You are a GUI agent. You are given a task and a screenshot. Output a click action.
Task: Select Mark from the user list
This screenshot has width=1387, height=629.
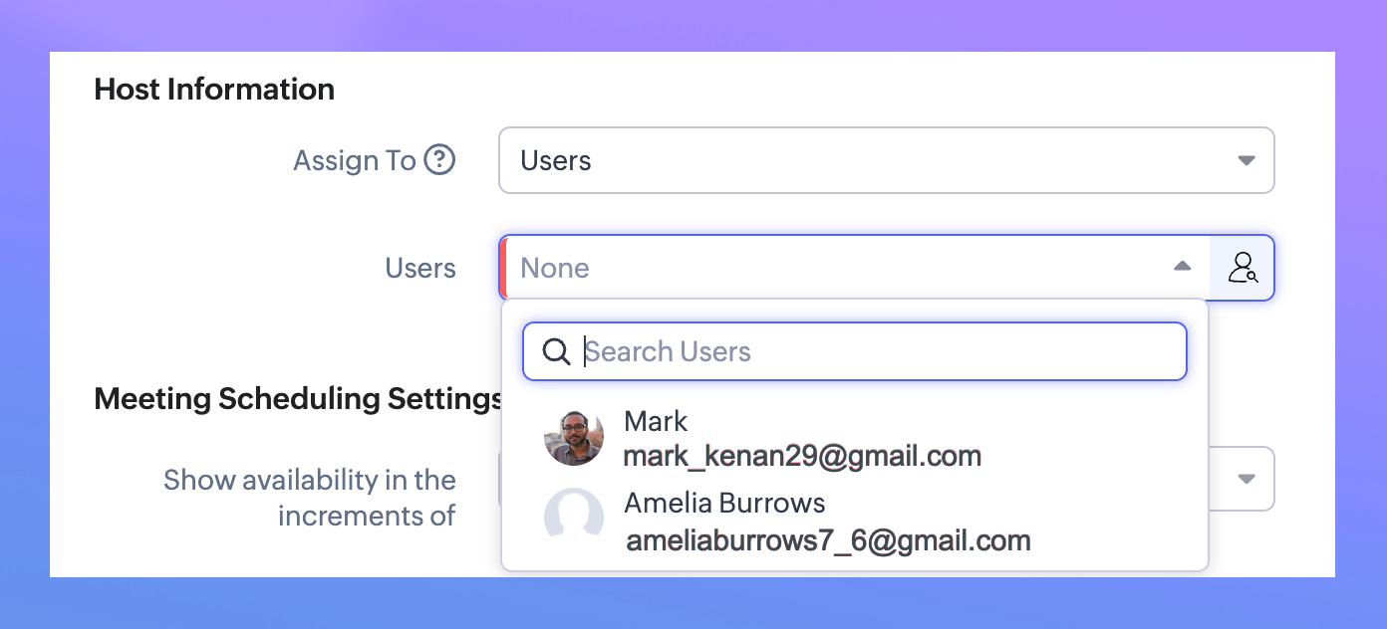pos(656,421)
